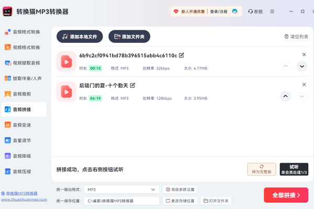Move the second audio file up in order
314x209 pixels.
[285, 96]
